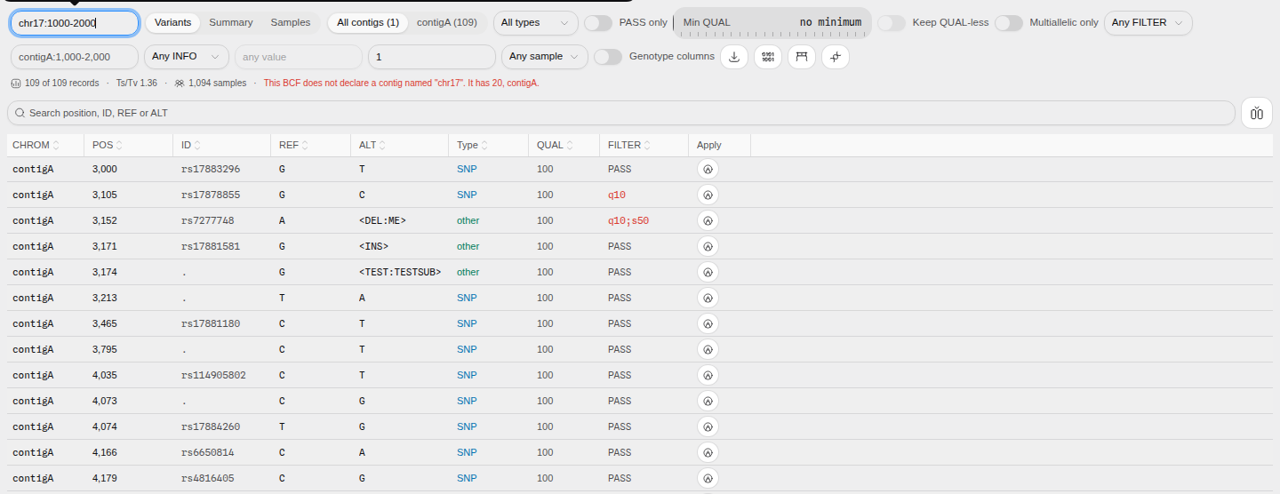Click the Search position, ID, REF or ALT box

[621, 113]
